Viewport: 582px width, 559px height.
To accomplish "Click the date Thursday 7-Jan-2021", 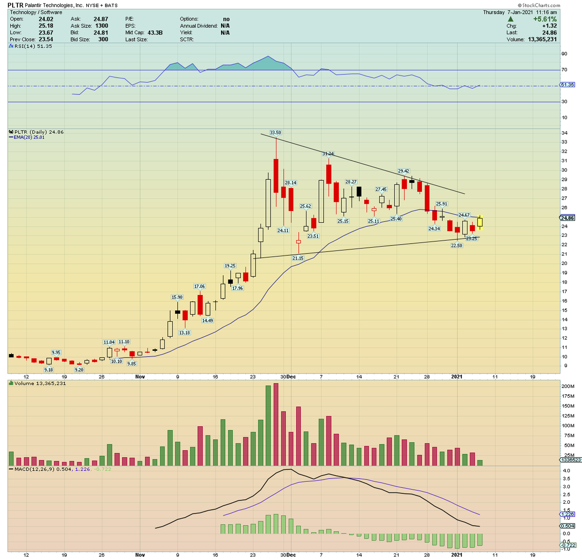I will (x=509, y=13).
